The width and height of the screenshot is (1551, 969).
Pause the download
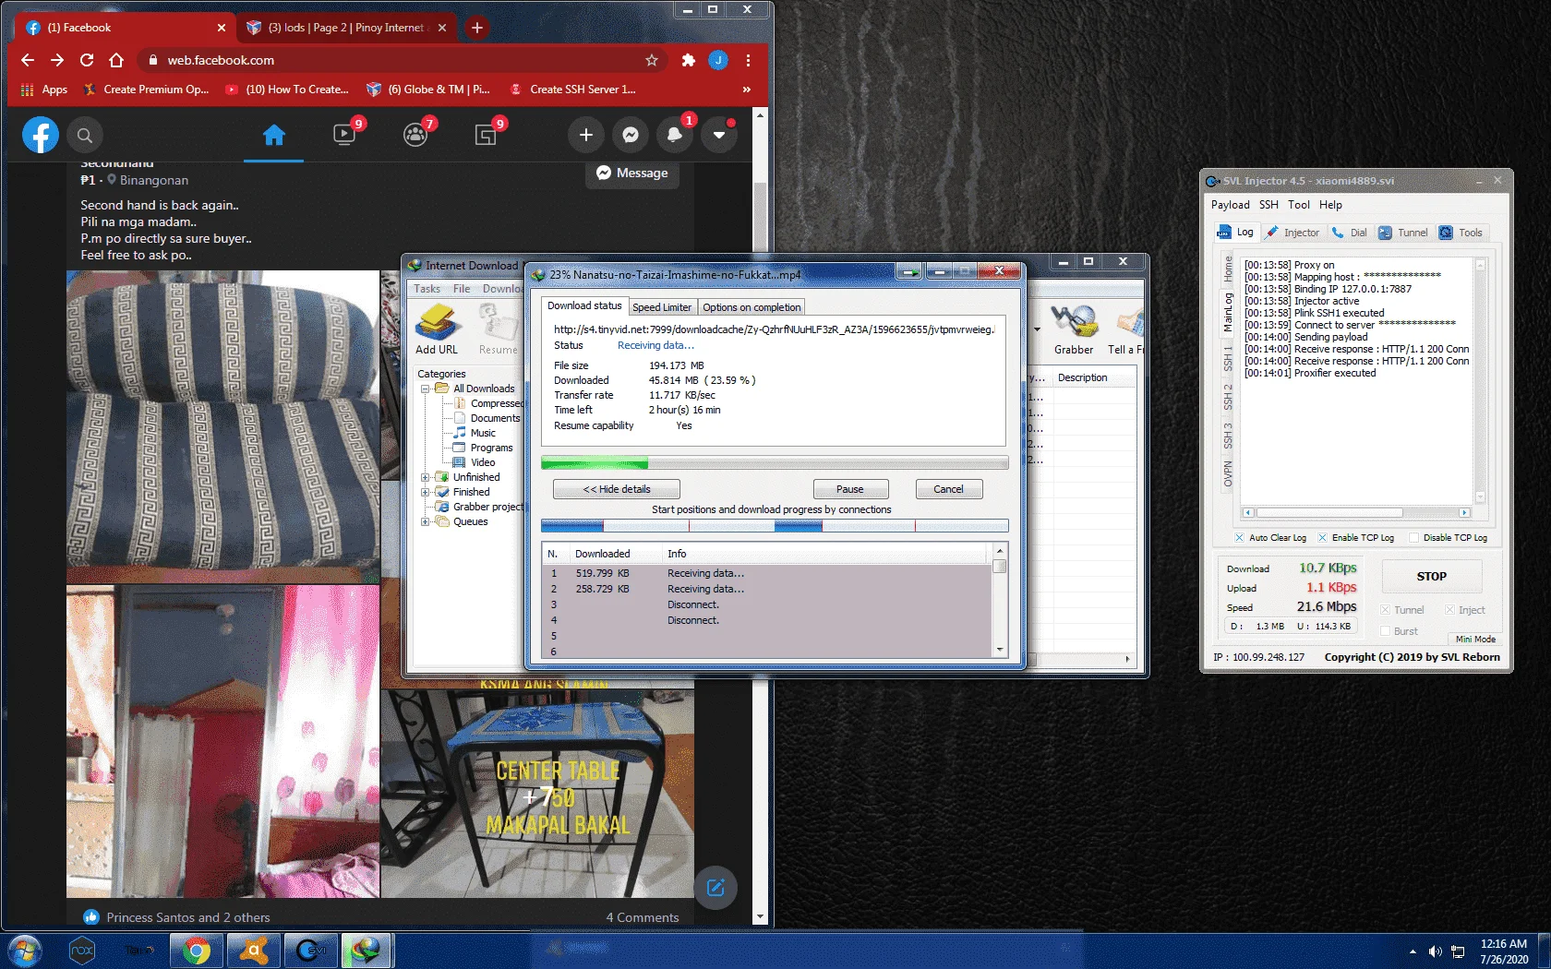pyautogui.click(x=850, y=489)
